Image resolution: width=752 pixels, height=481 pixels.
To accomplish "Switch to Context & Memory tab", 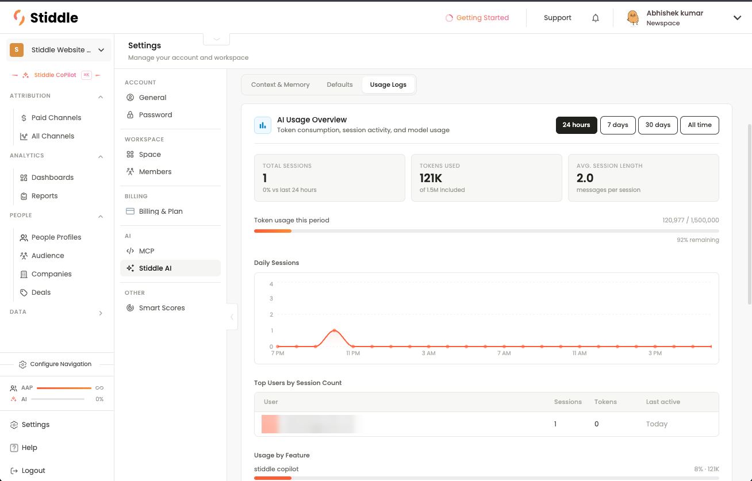I will tap(281, 84).
